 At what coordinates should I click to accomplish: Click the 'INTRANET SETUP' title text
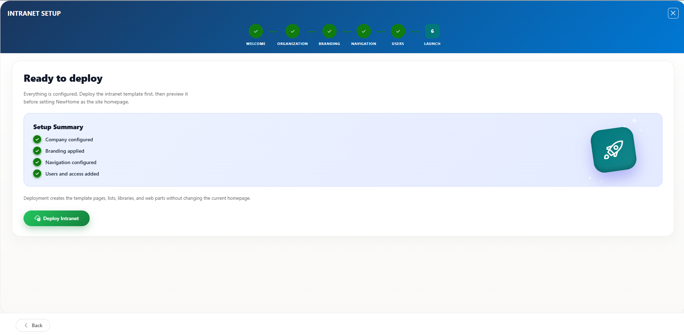[x=34, y=14]
